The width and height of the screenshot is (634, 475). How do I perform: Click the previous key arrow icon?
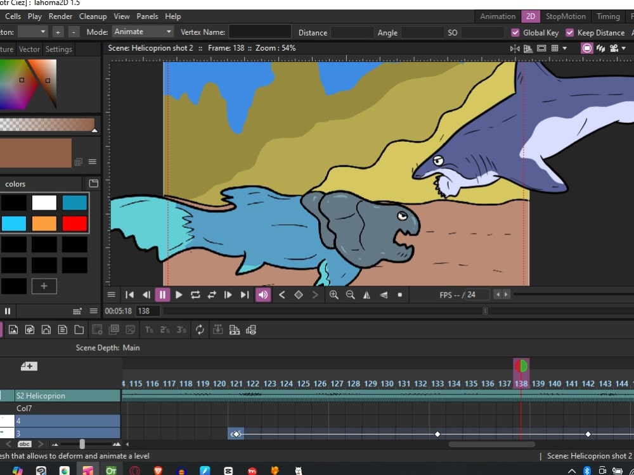click(x=282, y=295)
